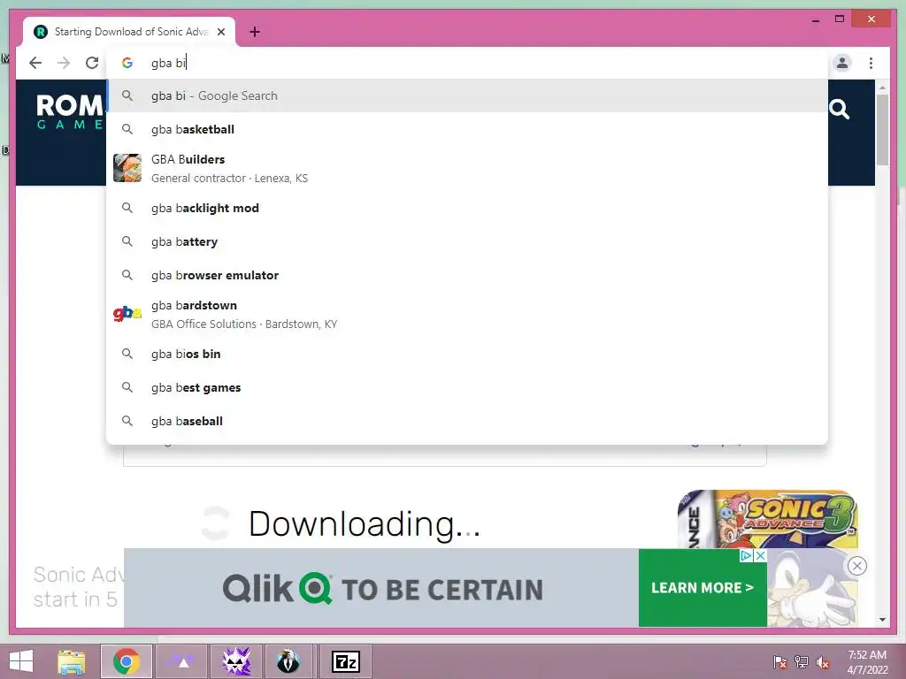Click the Qlik 'TO BE CERTAIN' banner ad
The height and width of the screenshot is (679, 906).
pyautogui.click(x=382, y=588)
